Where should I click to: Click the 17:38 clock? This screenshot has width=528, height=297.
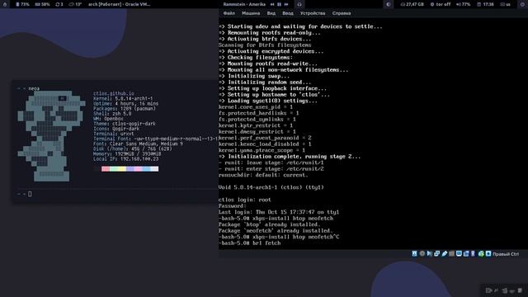[x=485, y=4]
